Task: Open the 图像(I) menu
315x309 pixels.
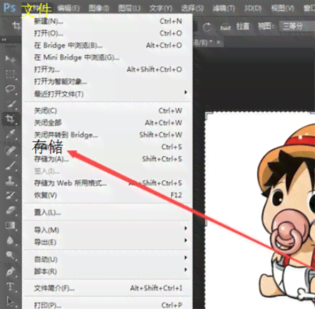Action: 98,9
